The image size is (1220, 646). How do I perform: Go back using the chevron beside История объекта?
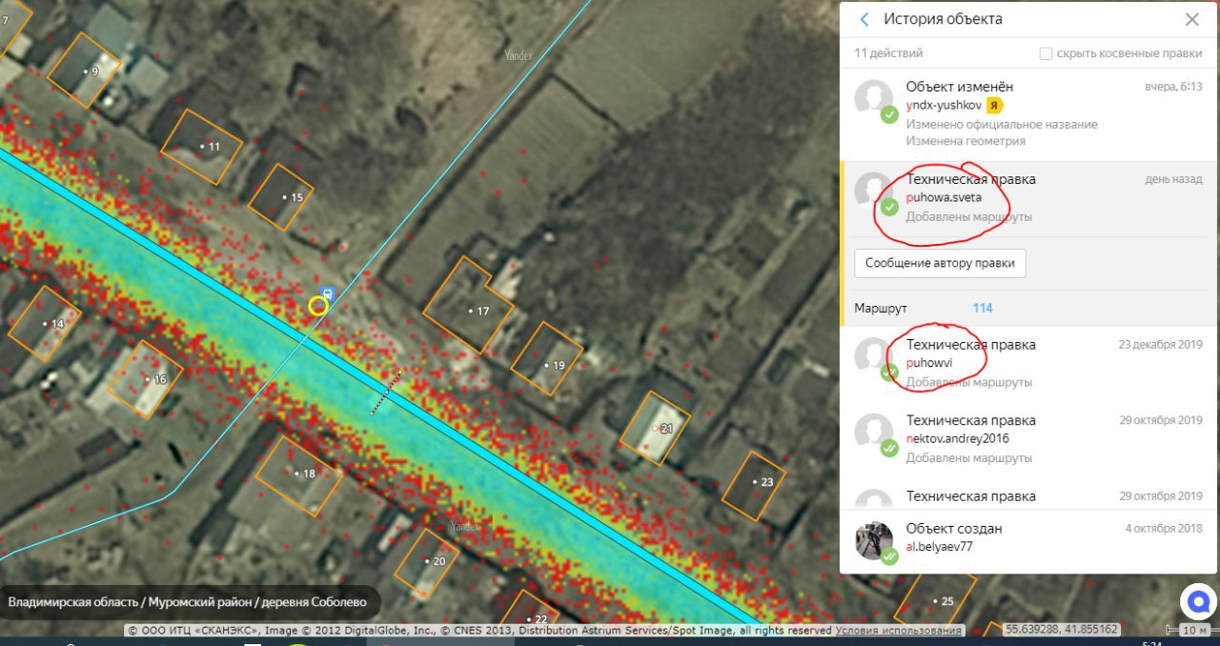click(864, 19)
